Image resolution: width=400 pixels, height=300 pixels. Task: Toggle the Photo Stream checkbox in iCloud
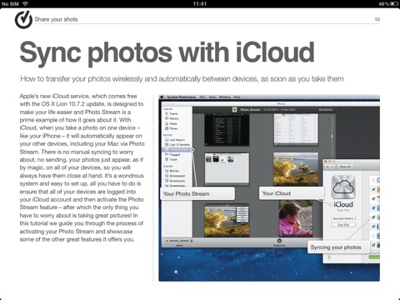tap(373, 217)
